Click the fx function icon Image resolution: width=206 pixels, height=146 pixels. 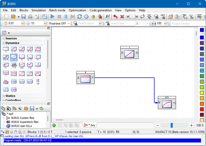[107, 17]
